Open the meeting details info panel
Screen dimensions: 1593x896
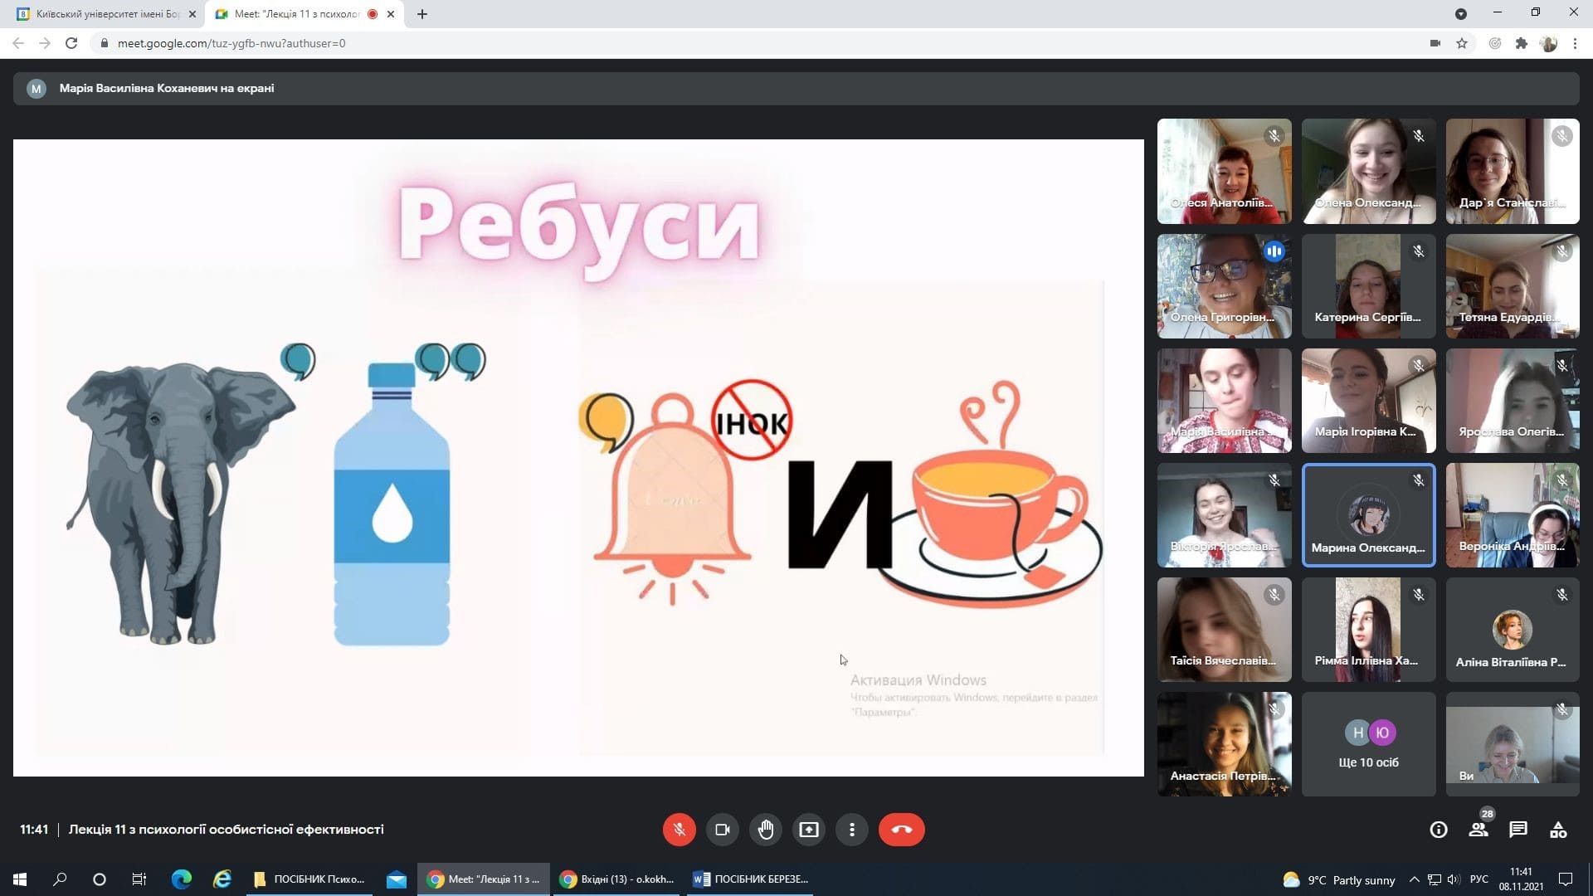click(1440, 829)
